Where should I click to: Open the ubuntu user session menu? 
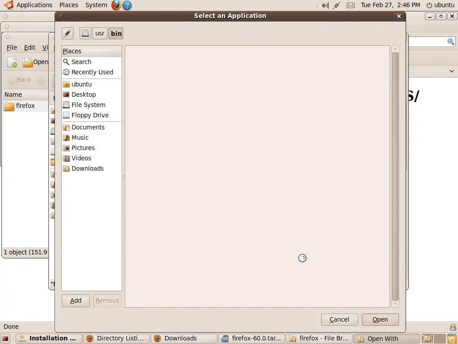441,5
